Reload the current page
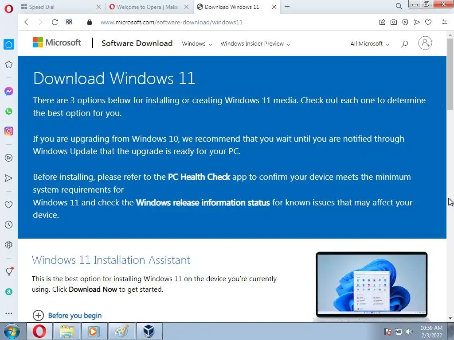 (55, 22)
